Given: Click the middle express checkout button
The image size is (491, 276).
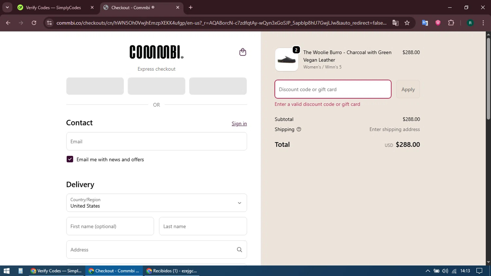Looking at the screenshot, I should (156, 86).
